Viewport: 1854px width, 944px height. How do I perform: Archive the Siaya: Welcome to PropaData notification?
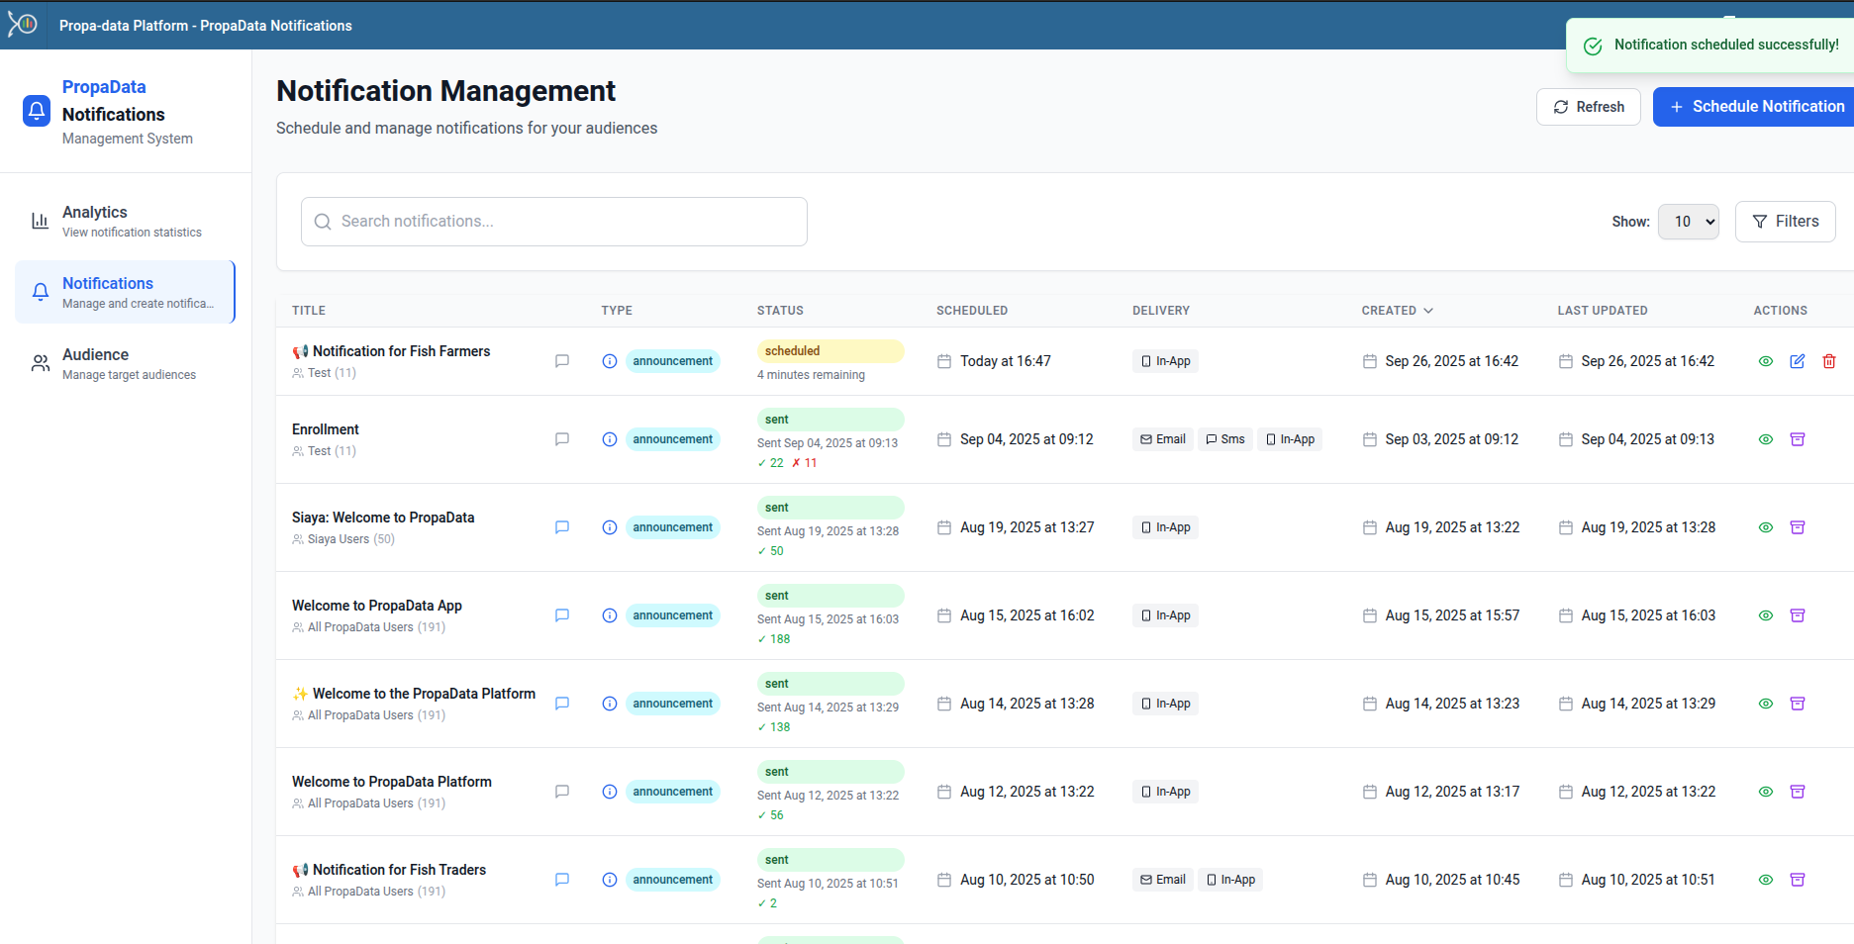tap(1797, 527)
